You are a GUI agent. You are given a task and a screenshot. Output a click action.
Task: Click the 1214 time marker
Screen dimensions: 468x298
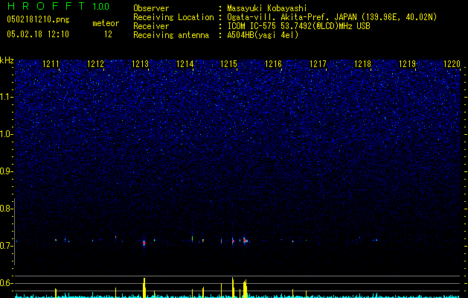click(185, 63)
